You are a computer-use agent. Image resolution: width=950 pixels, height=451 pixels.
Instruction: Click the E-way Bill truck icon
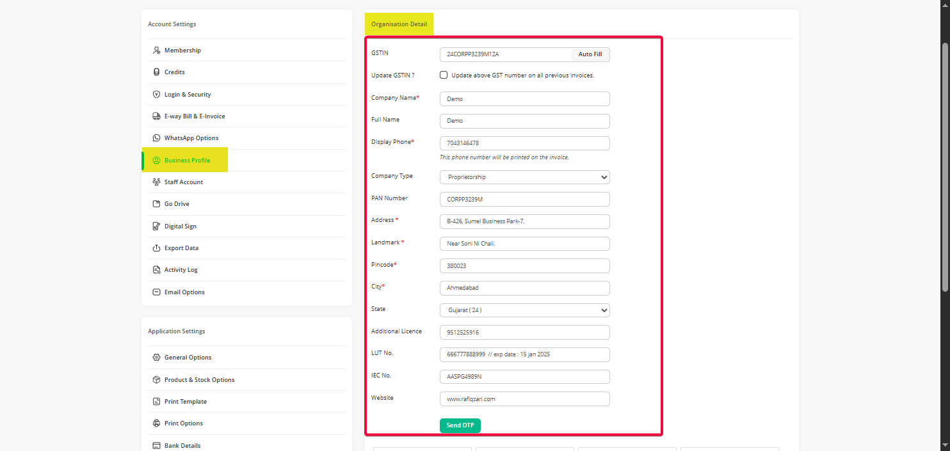(x=156, y=116)
